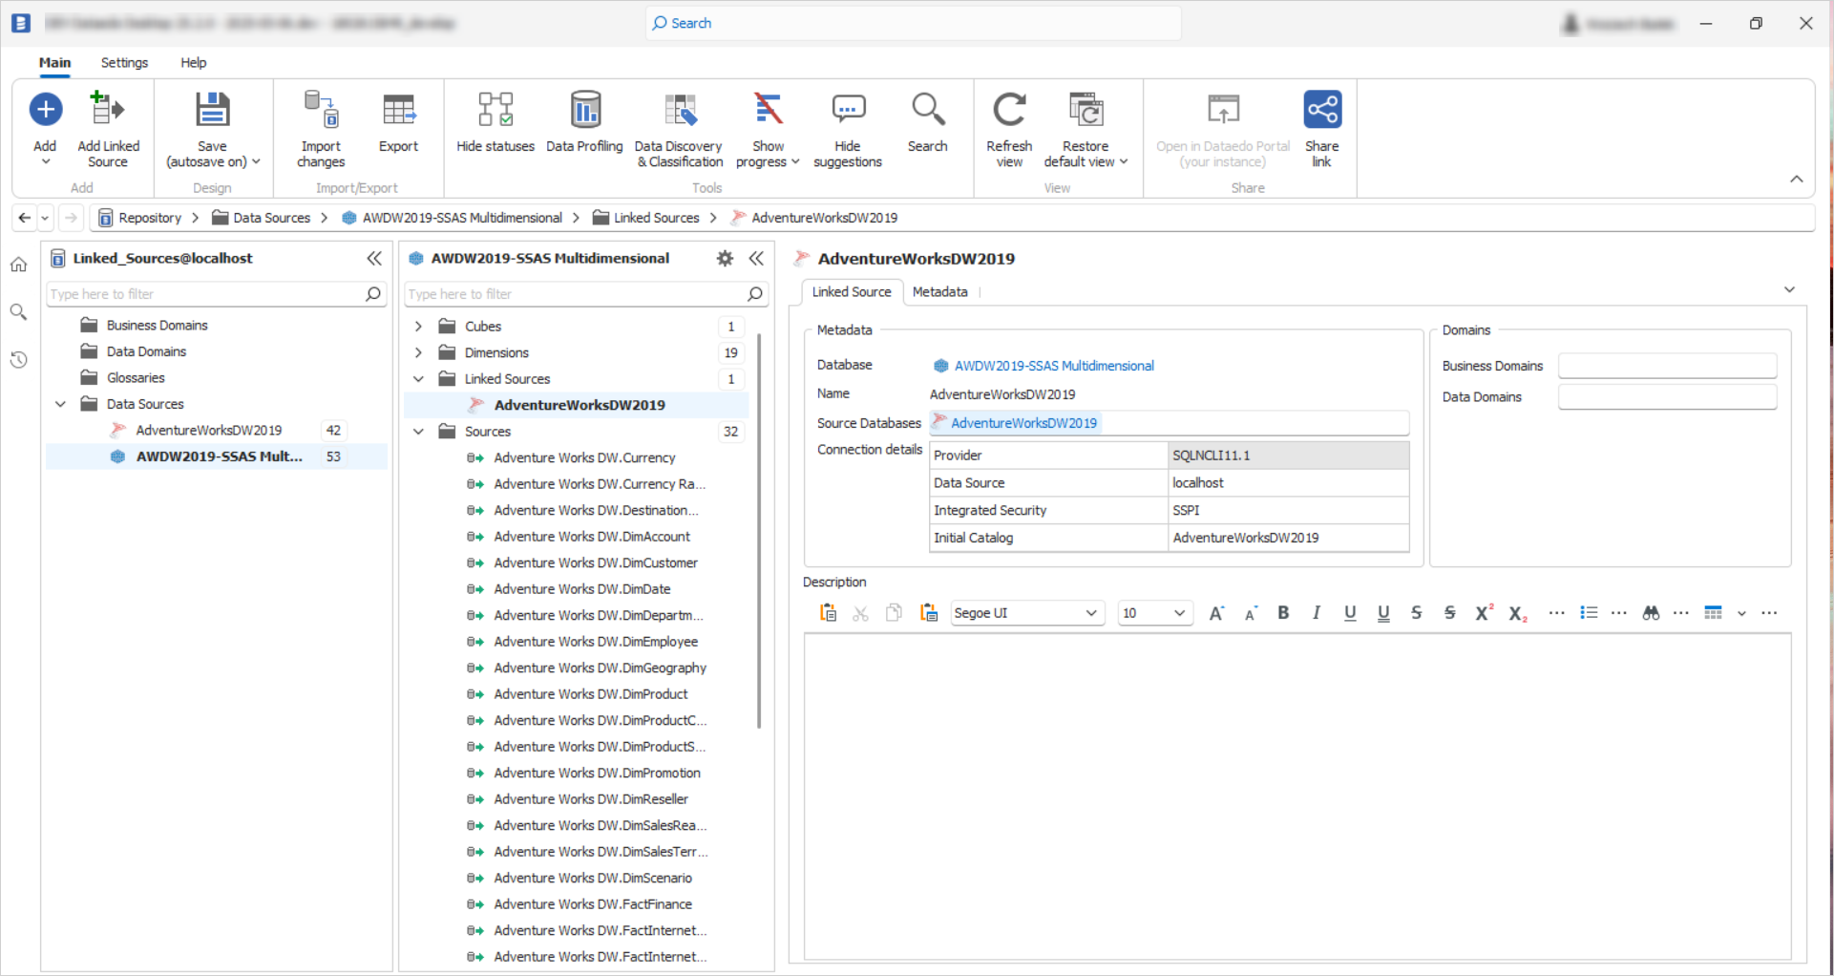Click the ribbon Search magnifier icon
The image size is (1834, 976).
coord(927,109)
